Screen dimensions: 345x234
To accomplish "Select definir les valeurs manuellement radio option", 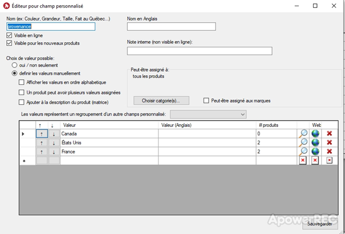I will point(14,73).
